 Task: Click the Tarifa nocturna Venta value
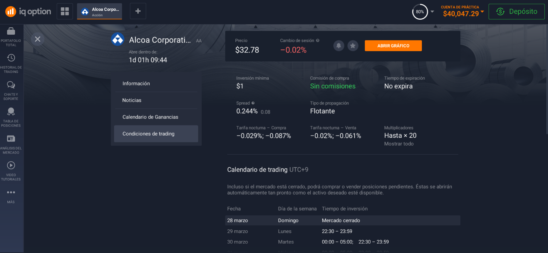(x=336, y=136)
